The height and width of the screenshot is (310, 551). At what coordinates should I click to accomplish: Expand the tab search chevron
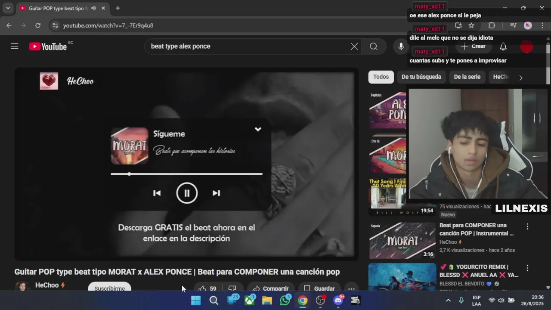coord(8,8)
